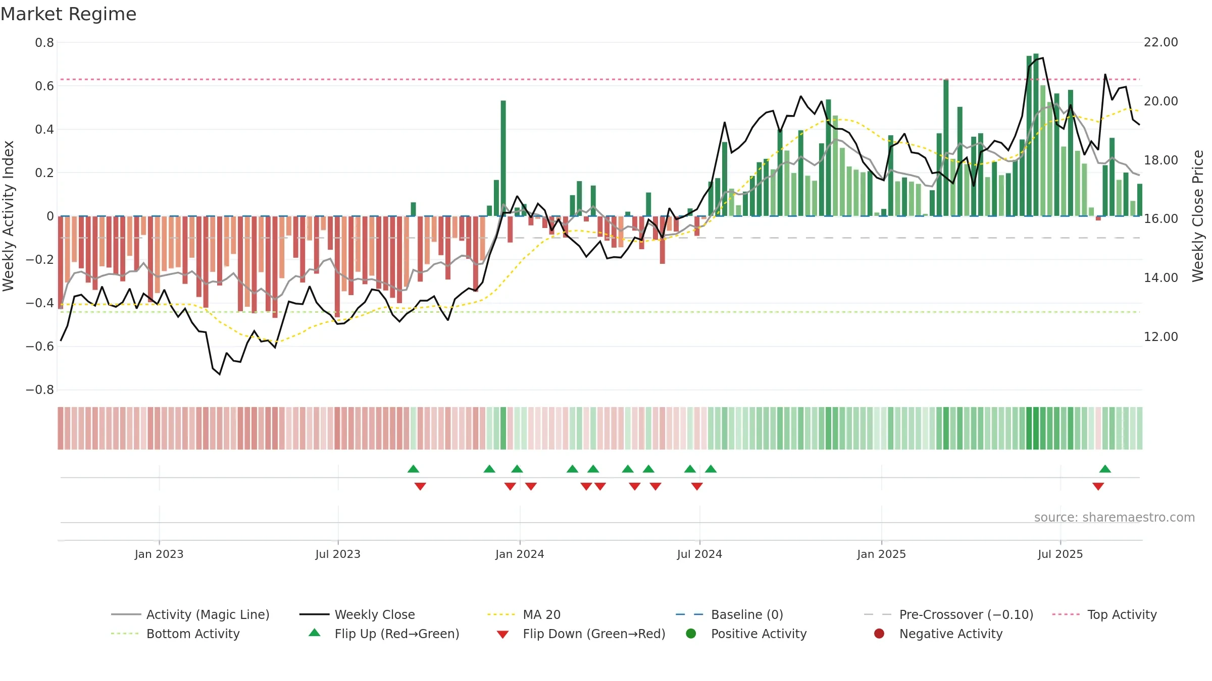Toggle Flip Up (Red→Green) legend entry
This screenshot has height=681, width=1212.
click(x=384, y=634)
